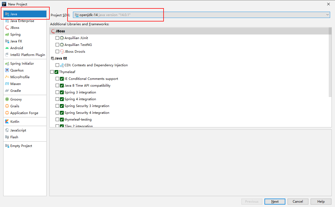Click the Kotlin icon

[x=7, y=122]
